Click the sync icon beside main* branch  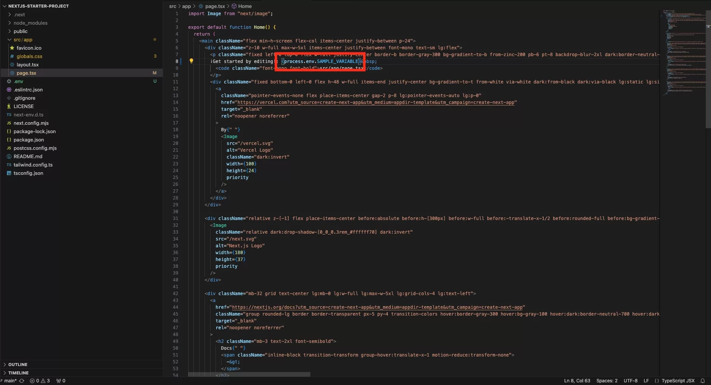point(22,381)
